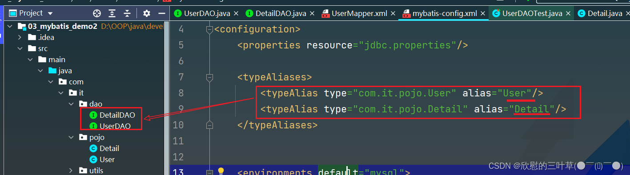The height and width of the screenshot is (175, 630).
Task: Close the DetailDAO.java tab
Action: 313,14
